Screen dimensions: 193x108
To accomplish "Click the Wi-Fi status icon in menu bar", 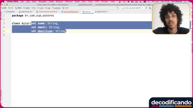I will pyautogui.click(x=149, y=1).
